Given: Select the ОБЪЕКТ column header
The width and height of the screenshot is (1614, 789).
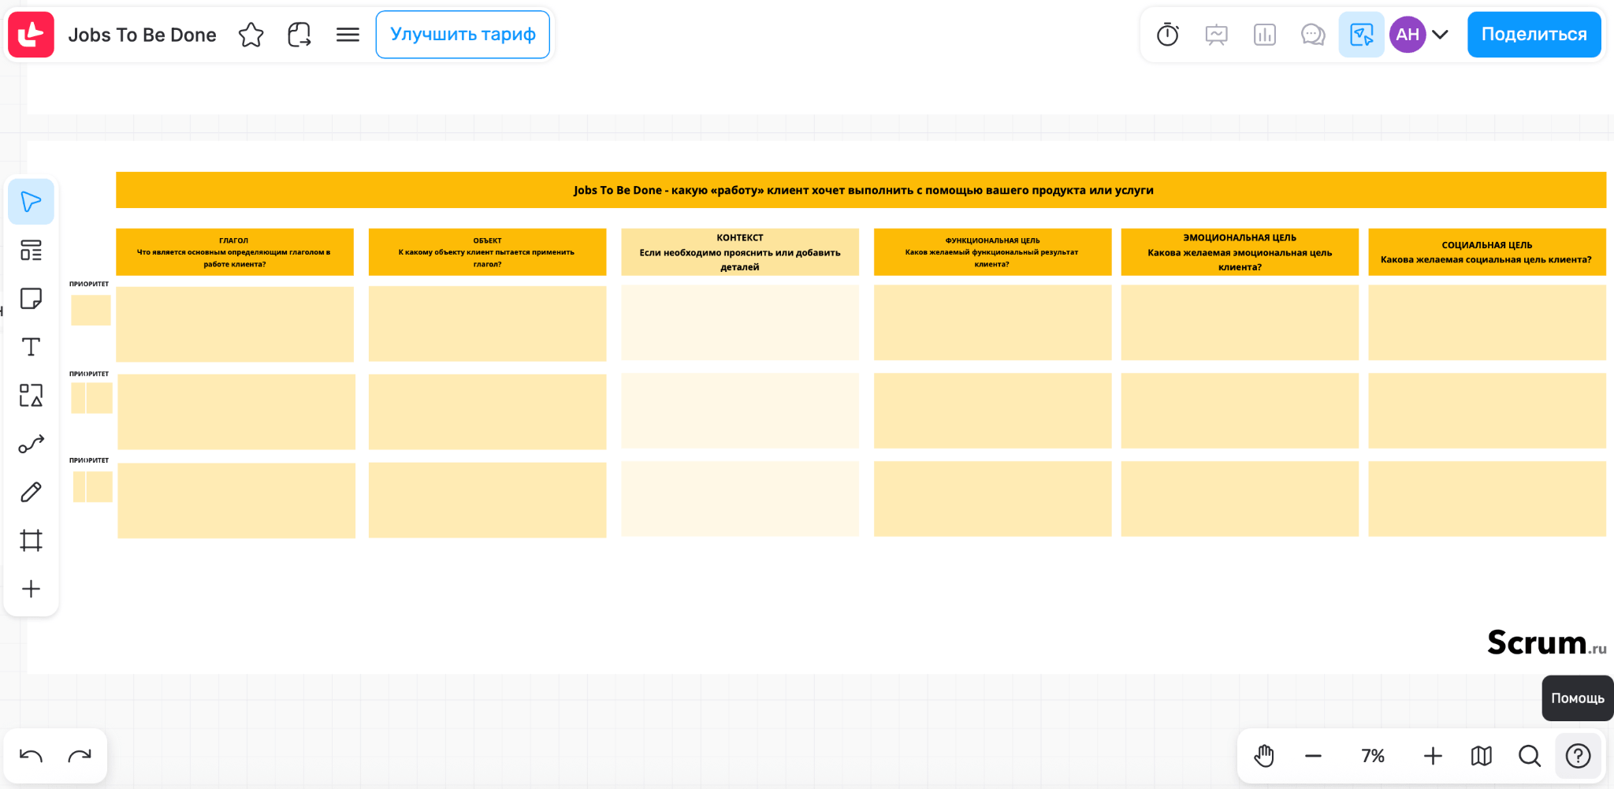Looking at the screenshot, I should click(x=487, y=252).
